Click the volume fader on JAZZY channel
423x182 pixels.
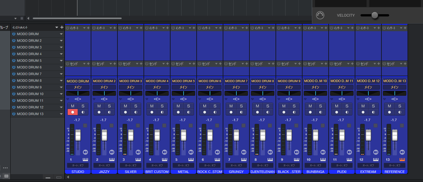tap(104, 135)
